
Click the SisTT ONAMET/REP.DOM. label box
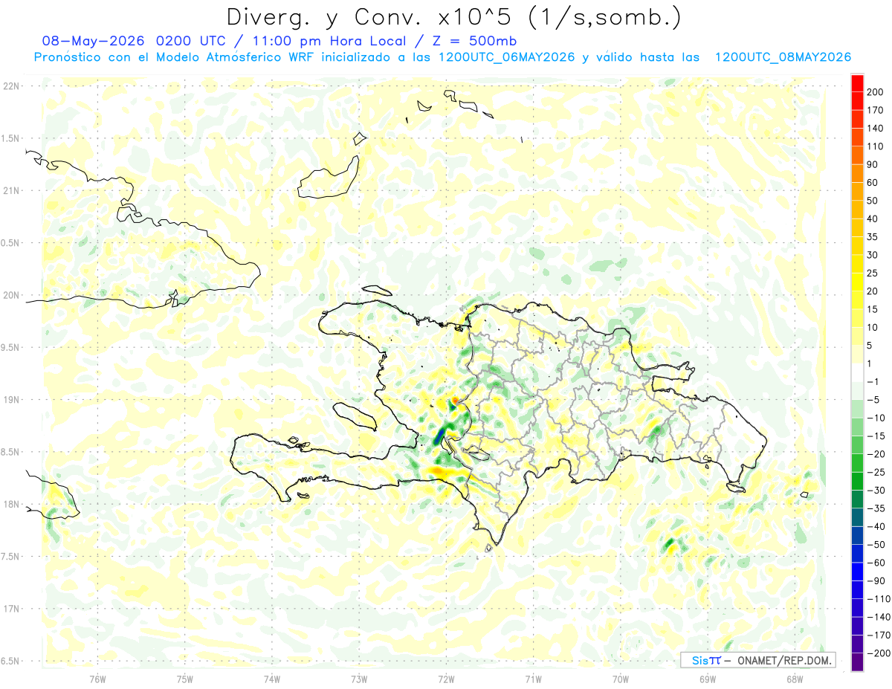coord(757,660)
